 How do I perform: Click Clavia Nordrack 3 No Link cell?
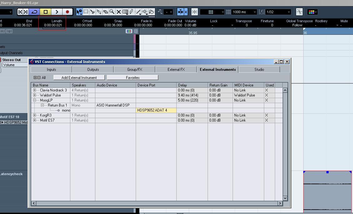pyautogui.click(x=248, y=90)
